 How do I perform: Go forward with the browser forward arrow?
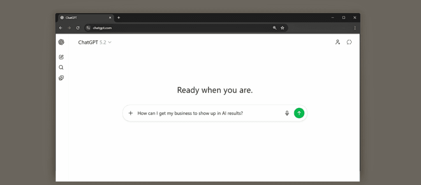click(69, 28)
